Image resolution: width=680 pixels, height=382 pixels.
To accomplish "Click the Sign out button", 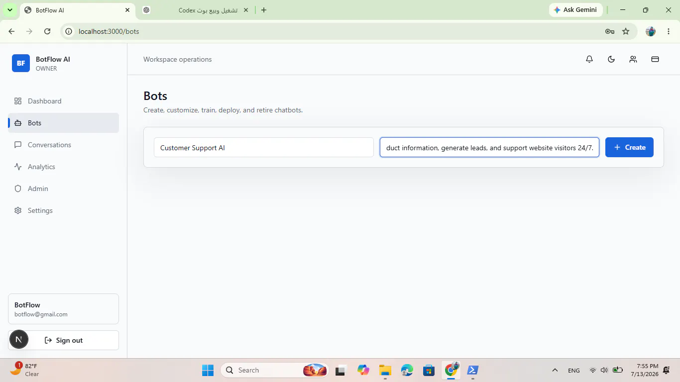I will click(x=63, y=340).
